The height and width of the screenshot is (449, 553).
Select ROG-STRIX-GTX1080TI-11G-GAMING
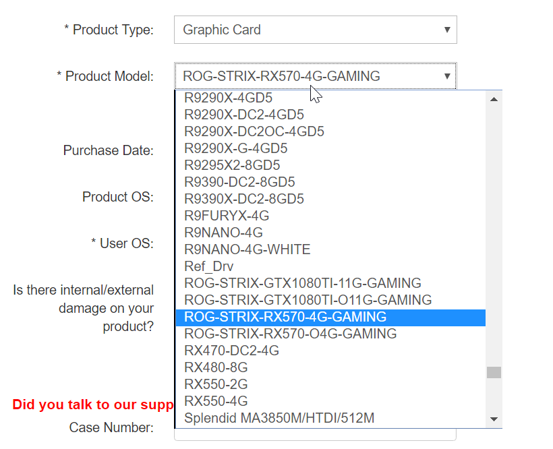(330, 283)
